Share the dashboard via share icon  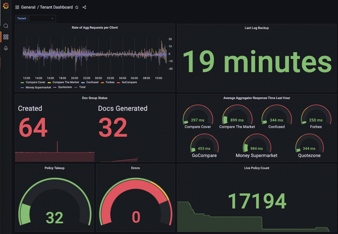click(x=84, y=7)
